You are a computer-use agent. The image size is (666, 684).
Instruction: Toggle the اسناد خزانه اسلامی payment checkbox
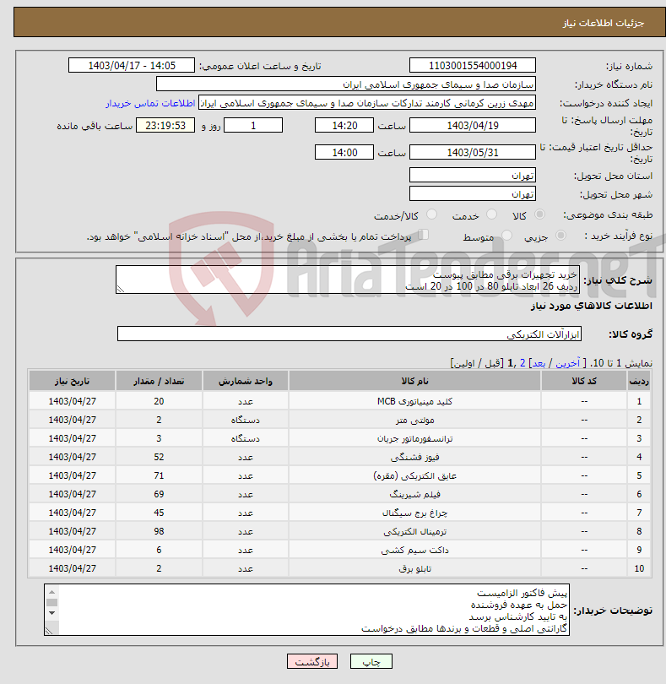[424, 235]
